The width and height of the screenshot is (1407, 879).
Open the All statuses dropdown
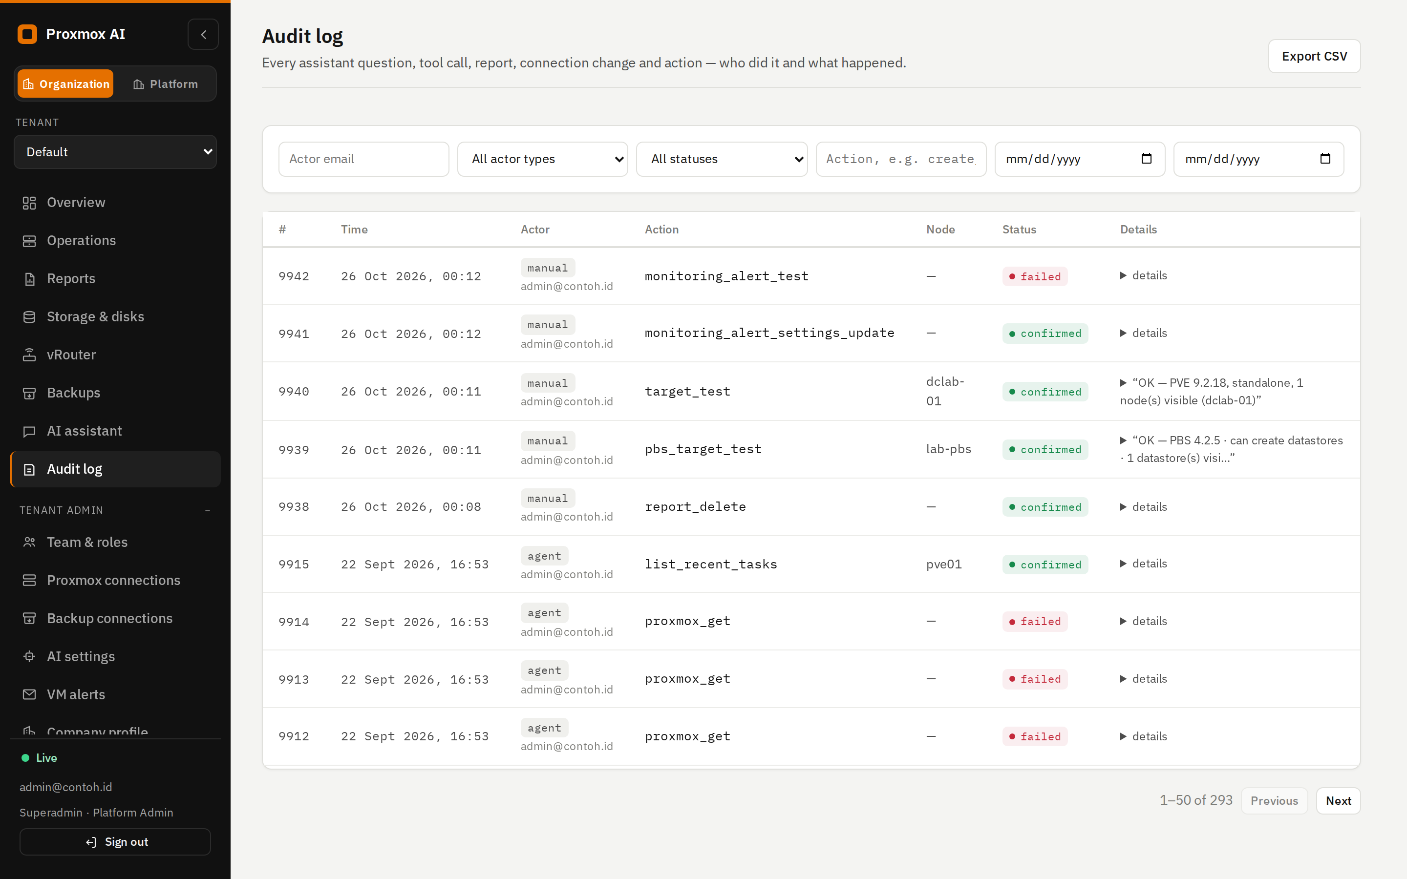click(x=722, y=159)
